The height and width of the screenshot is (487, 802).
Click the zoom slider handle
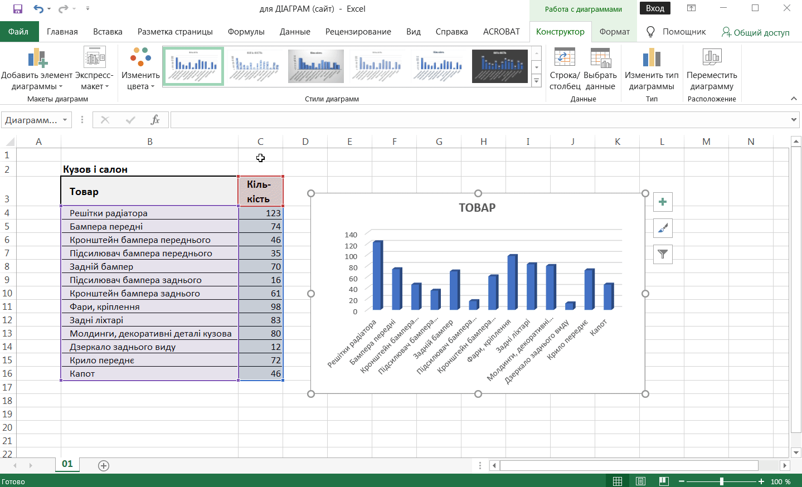721,481
